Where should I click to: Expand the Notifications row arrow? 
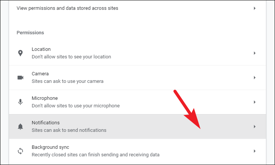tap(255, 127)
